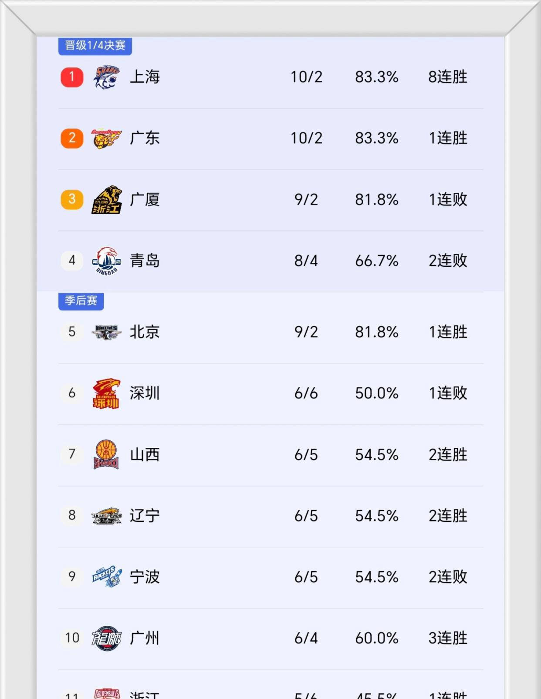Click the Beijing Ducks team logo

click(x=106, y=332)
